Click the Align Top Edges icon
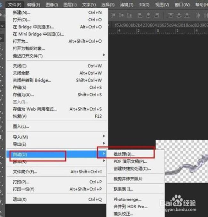This screenshot has height=217, width=208. (x=113, y=15)
